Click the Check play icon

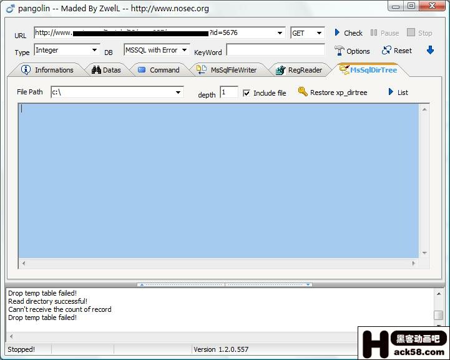(x=338, y=32)
